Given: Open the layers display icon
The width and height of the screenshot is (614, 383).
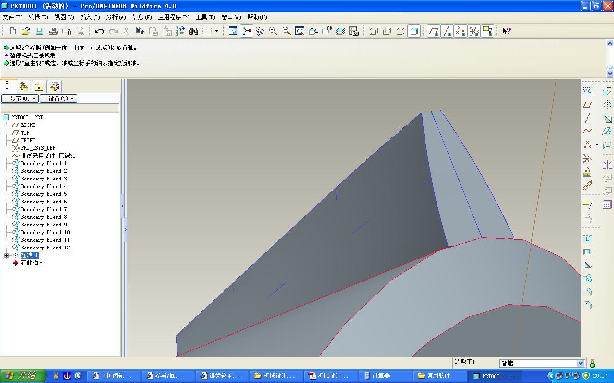Looking at the screenshot, I should click(x=341, y=31).
